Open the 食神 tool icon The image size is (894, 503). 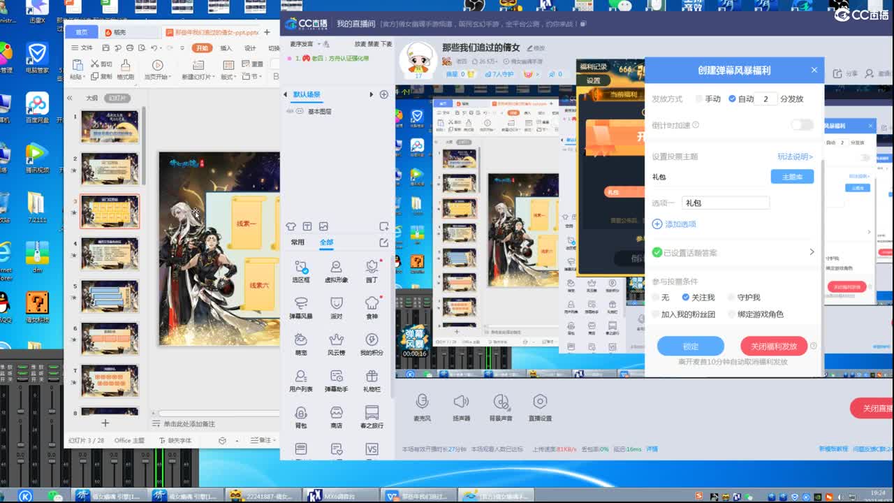click(x=372, y=307)
